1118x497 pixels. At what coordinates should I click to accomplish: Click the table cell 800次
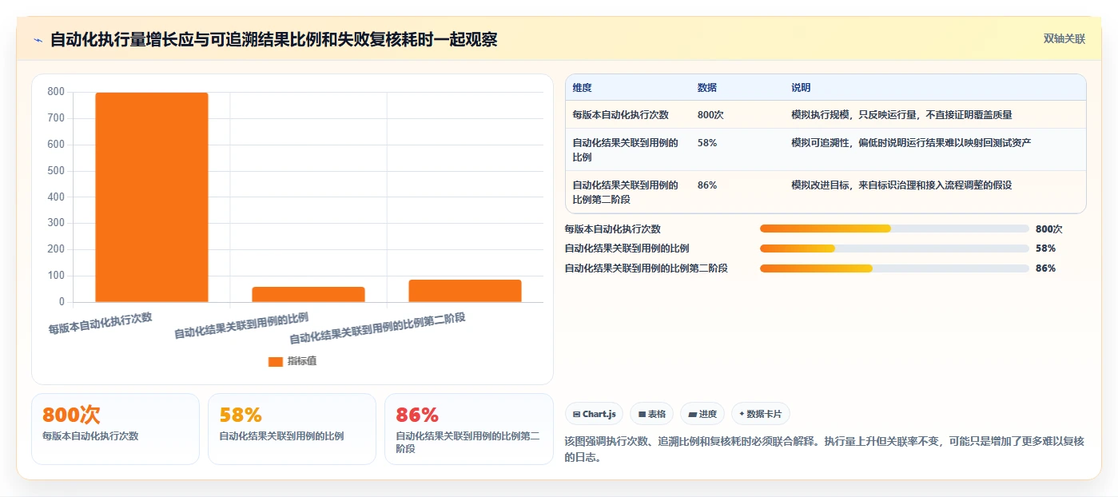tap(710, 115)
